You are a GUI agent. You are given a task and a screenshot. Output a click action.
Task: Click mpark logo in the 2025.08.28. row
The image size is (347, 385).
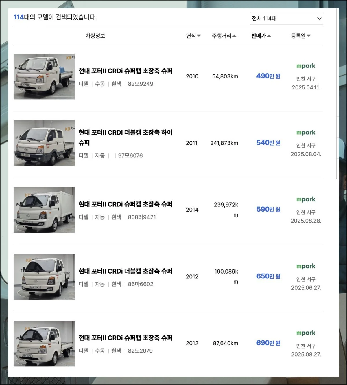306,199
